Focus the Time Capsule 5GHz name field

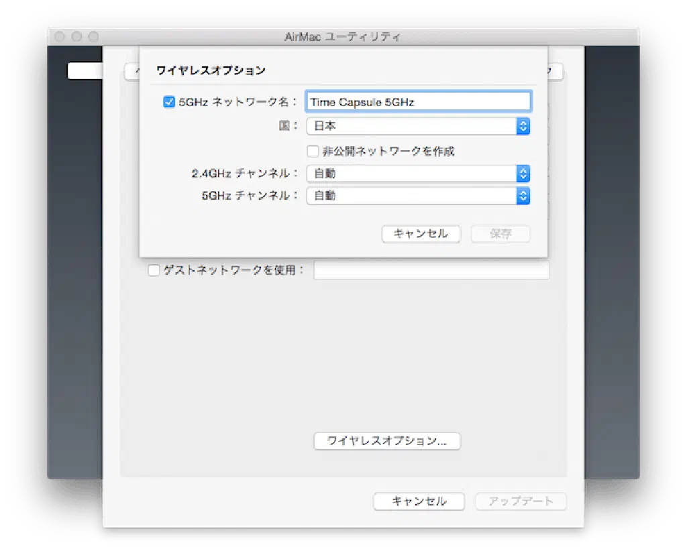click(x=418, y=102)
